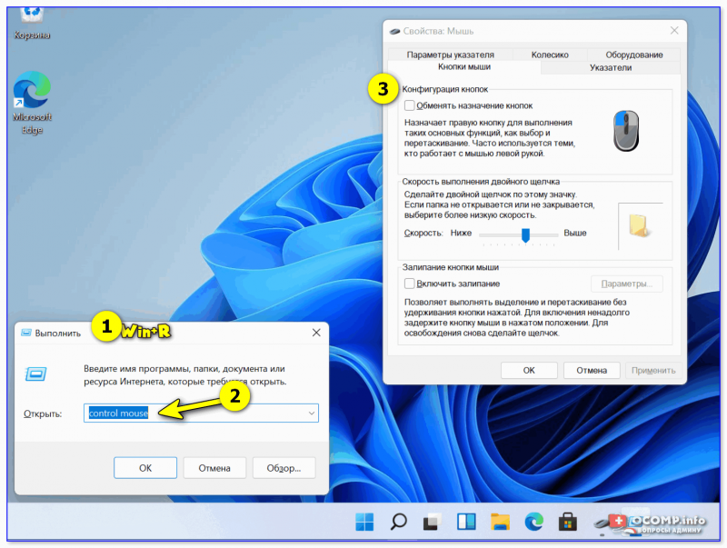Launch File Explorer from the taskbar
The height and width of the screenshot is (548, 727).
500,523
